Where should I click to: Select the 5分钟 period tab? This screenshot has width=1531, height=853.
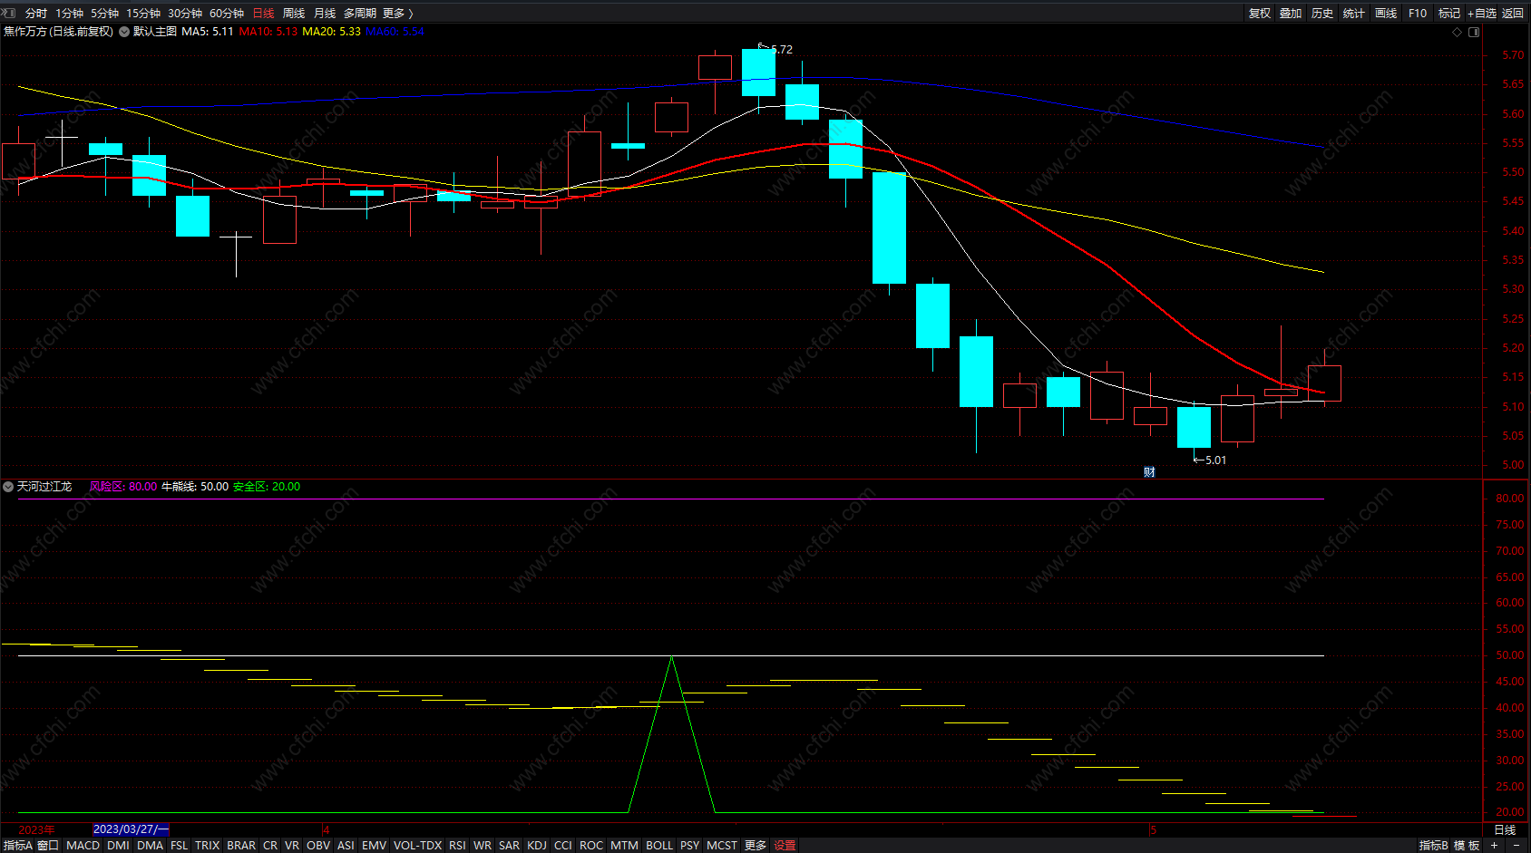coord(105,13)
